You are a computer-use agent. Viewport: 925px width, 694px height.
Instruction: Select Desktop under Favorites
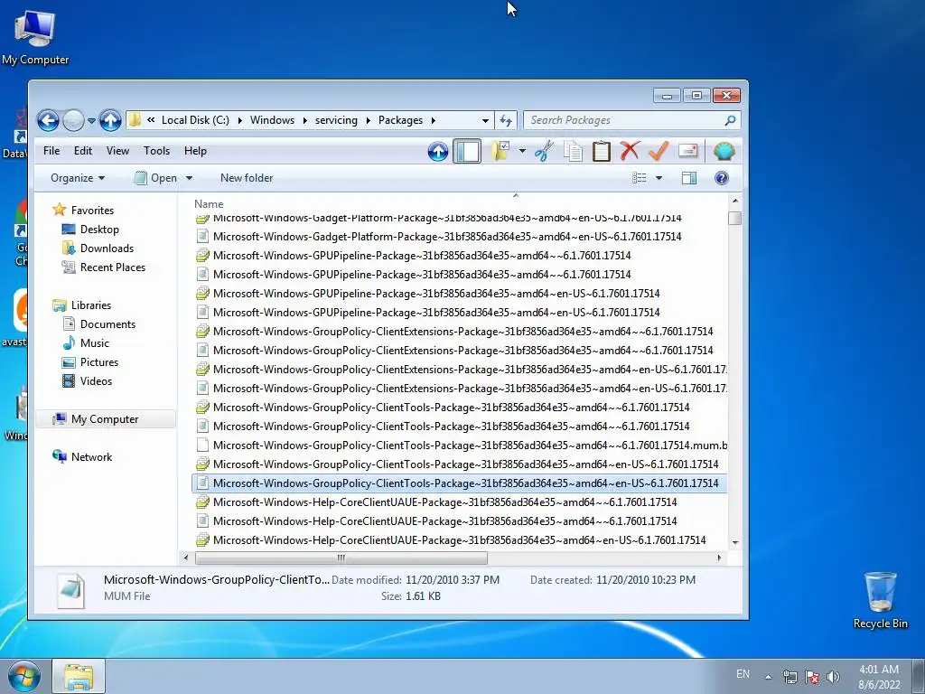click(99, 229)
